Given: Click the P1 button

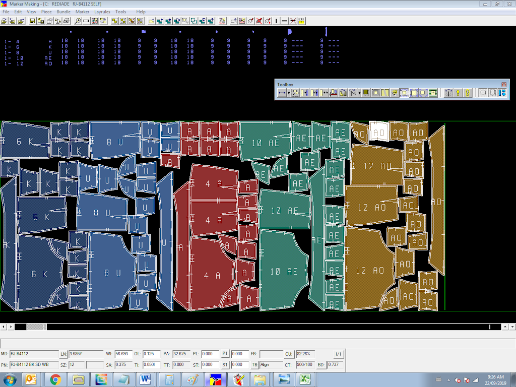Looking at the screenshot, I should [x=225, y=354].
